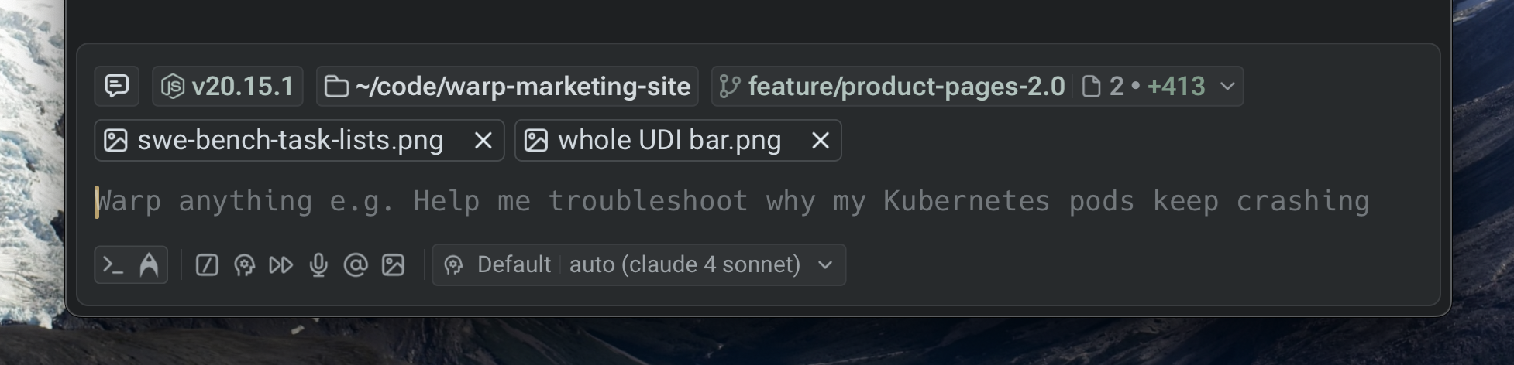Remove the swe-bench-task-lists.png attachment
The height and width of the screenshot is (365, 1514).
click(x=483, y=141)
